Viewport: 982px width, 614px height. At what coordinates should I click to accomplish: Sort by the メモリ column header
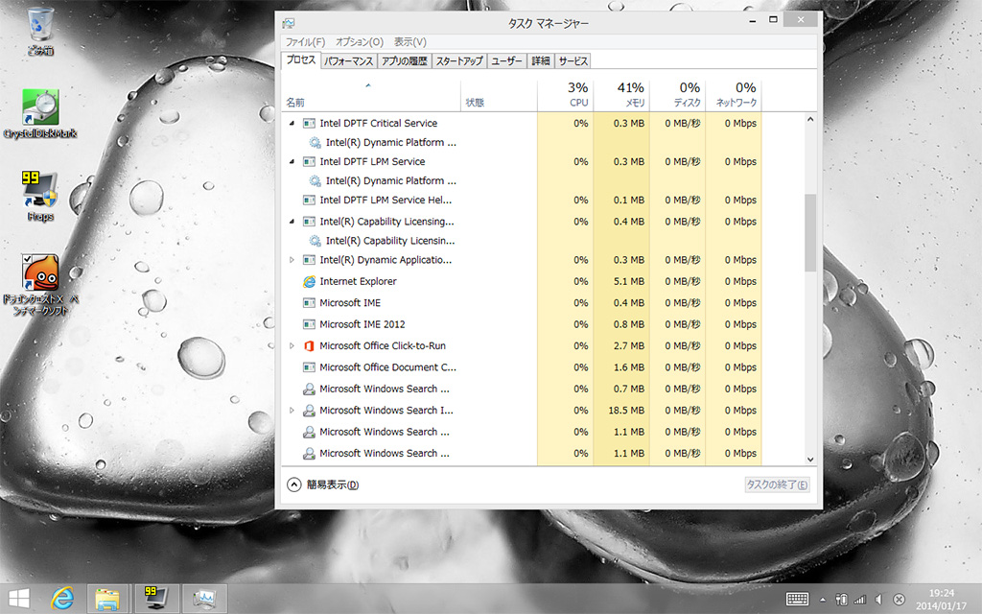coord(621,95)
